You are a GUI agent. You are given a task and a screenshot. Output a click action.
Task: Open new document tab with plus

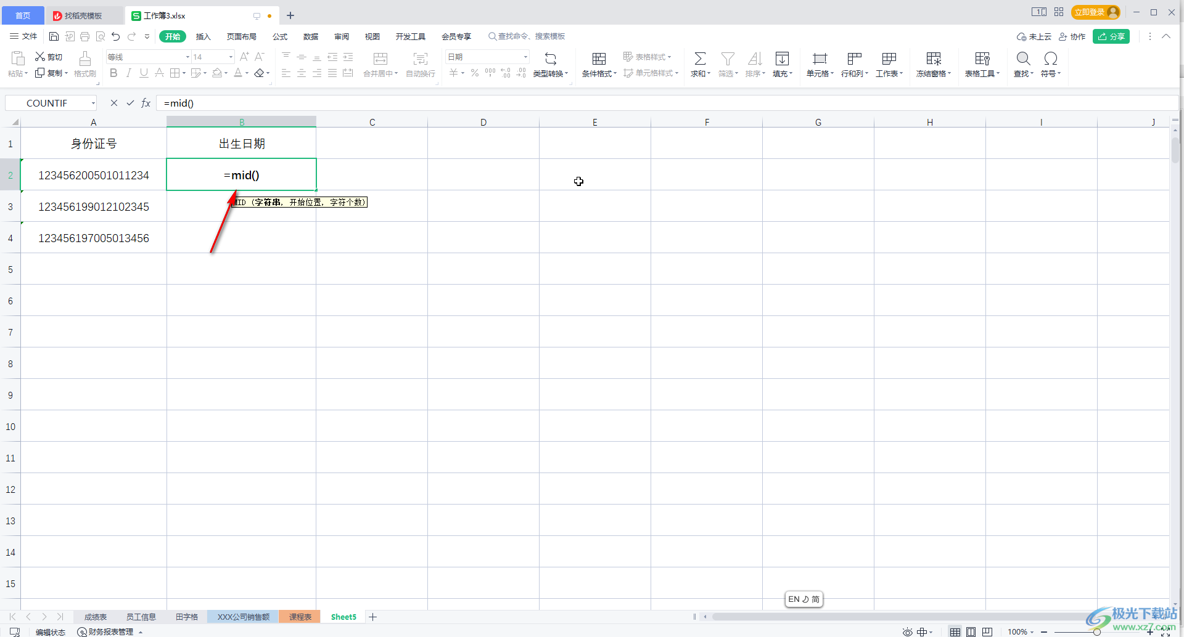290,15
